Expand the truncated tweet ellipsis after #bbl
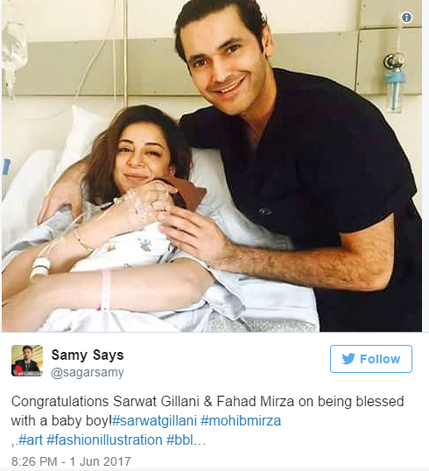 pos(200,441)
